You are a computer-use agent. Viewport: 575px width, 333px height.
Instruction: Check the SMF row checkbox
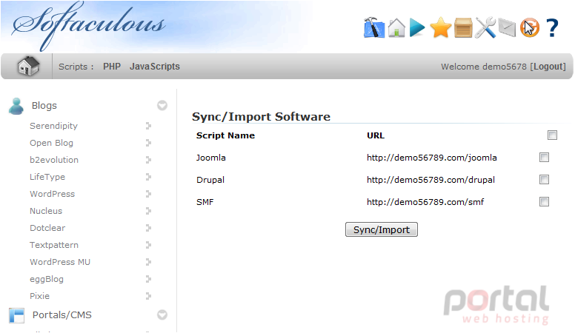[544, 202]
